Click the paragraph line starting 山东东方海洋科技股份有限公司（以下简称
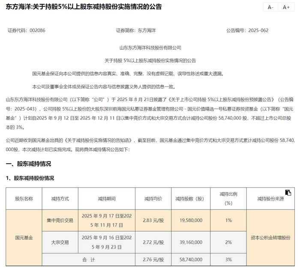The image size is (300, 272). [x=150, y=100]
